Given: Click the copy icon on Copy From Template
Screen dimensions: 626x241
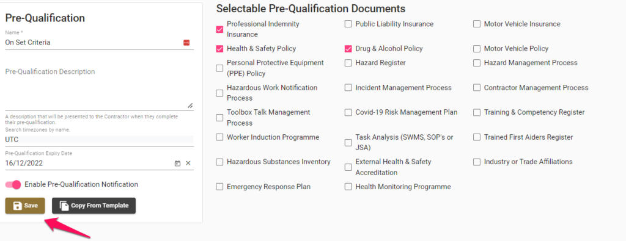Looking at the screenshot, I should pos(64,206).
